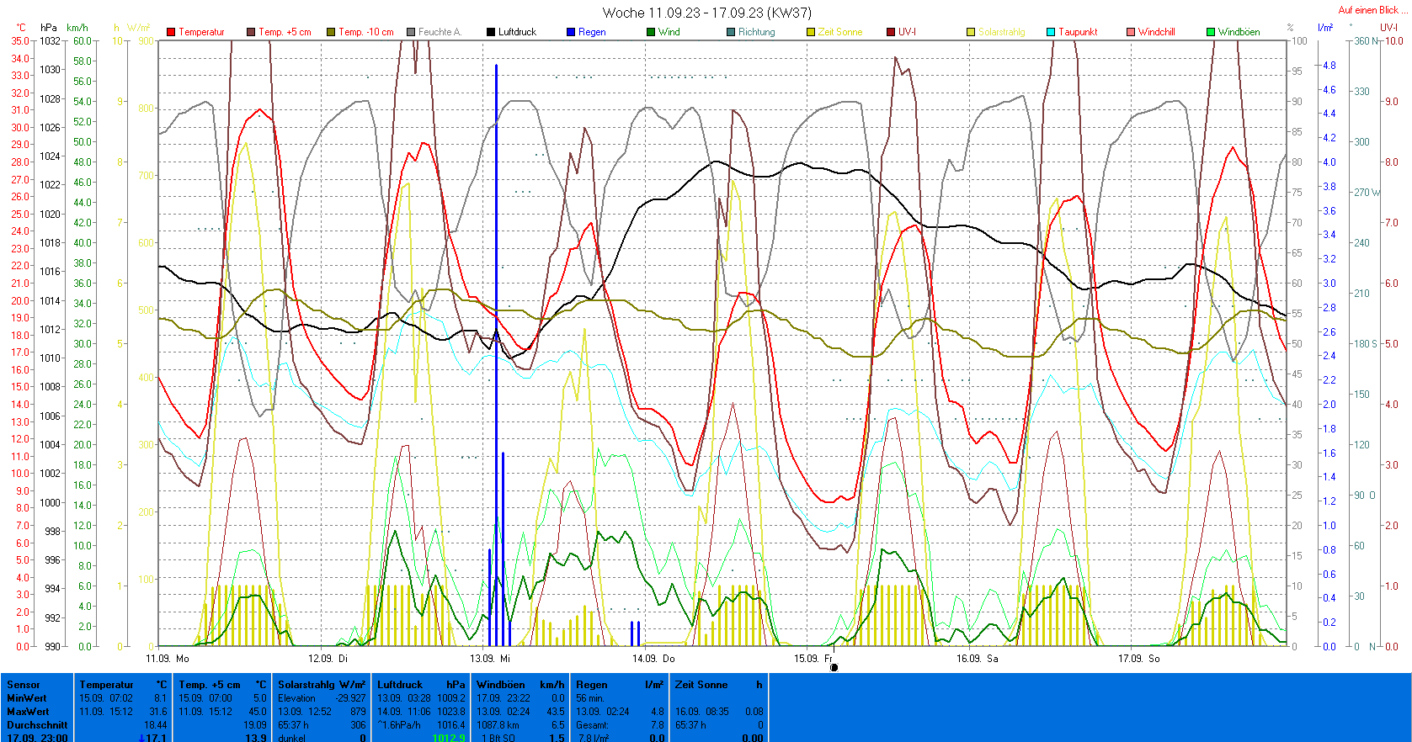Select the '16.09. Sa' date on the time axis

point(978,659)
